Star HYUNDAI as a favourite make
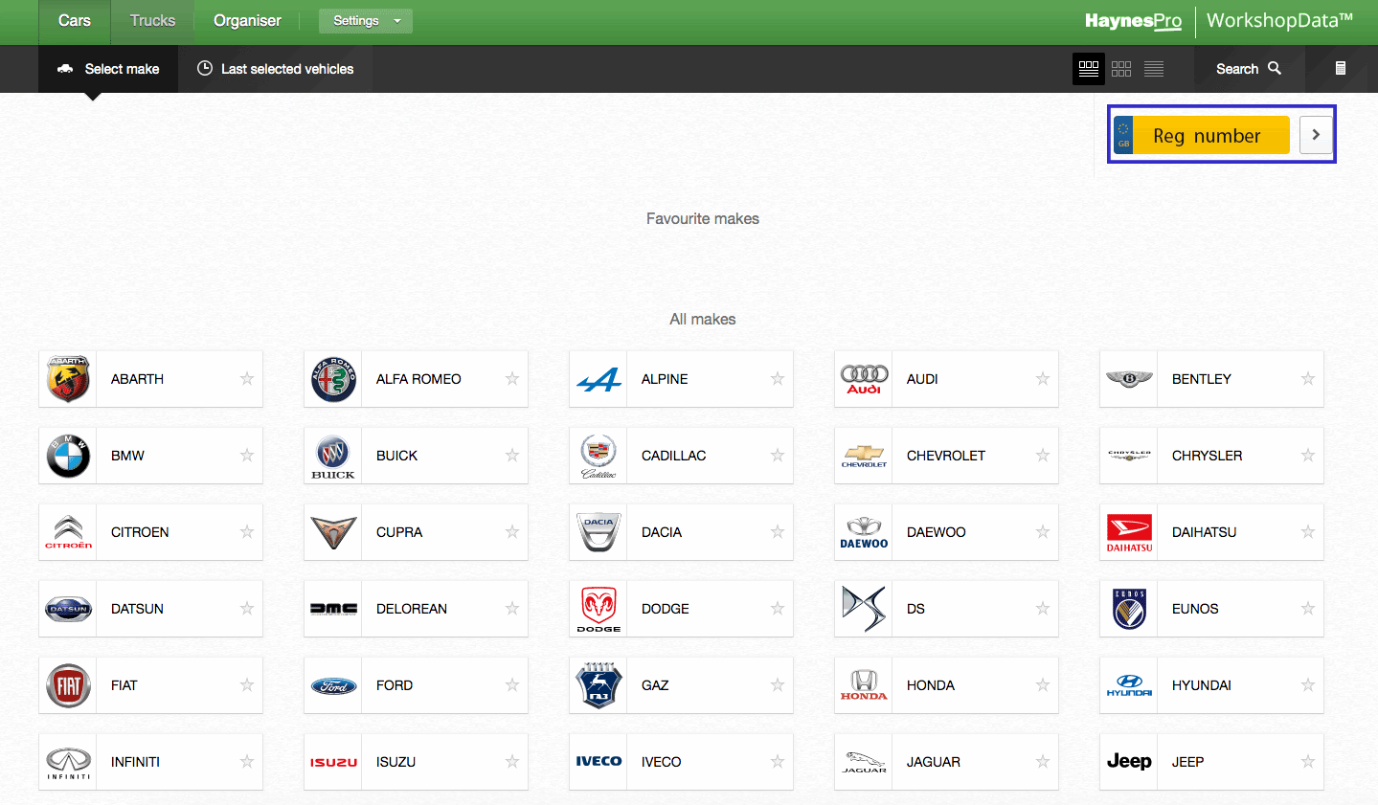 (1308, 685)
